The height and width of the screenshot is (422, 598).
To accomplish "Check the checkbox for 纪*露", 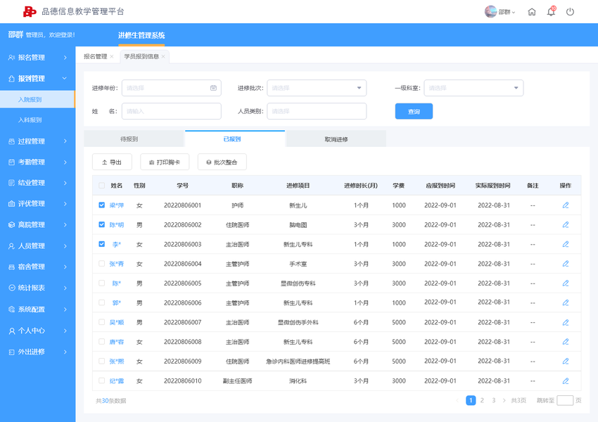I will pyautogui.click(x=101, y=381).
